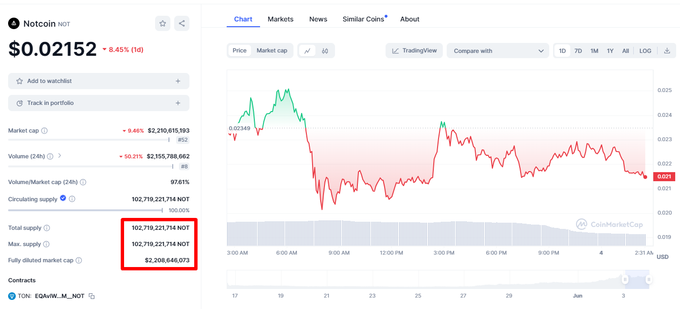Show info for Market cap

(x=44, y=131)
